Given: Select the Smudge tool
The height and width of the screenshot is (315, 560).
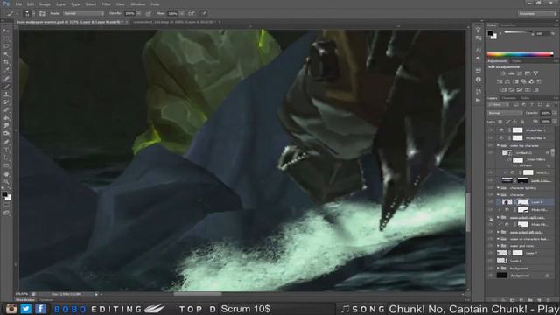Looking at the screenshot, I should pos(6,126).
